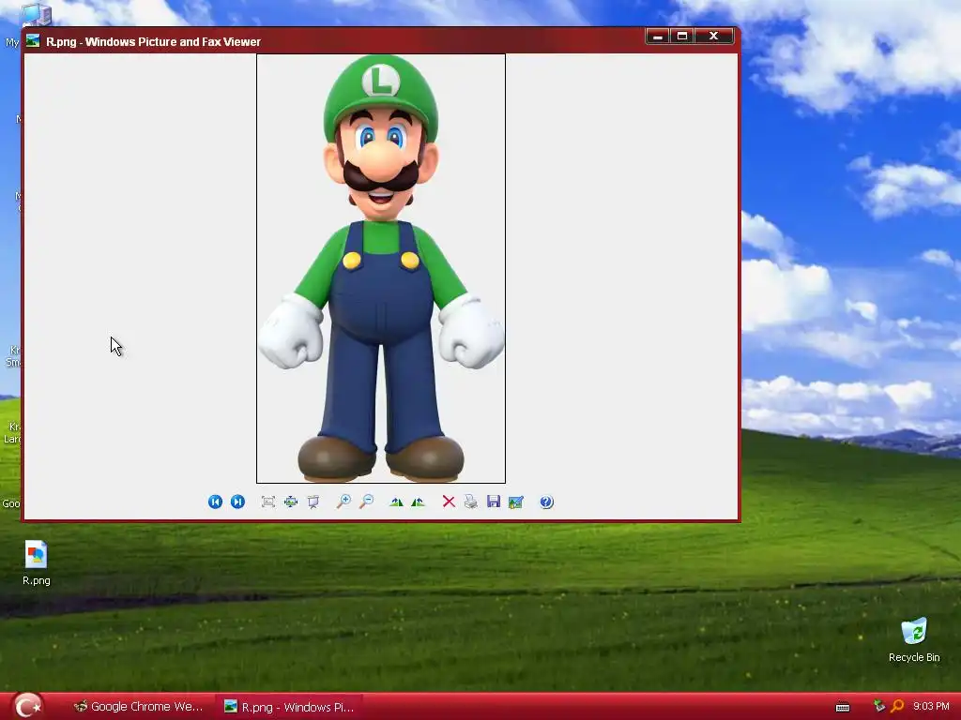Delete the picture with red X
Image resolution: width=961 pixels, height=720 pixels.
[x=449, y=502]
